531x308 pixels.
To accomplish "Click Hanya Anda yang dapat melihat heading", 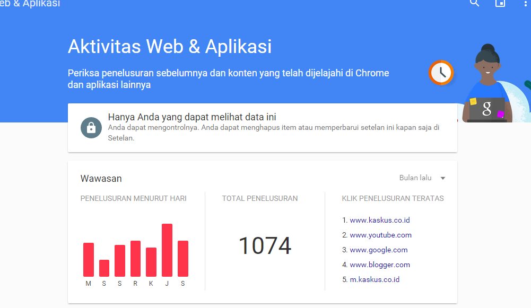I will [x=192, y=117].
